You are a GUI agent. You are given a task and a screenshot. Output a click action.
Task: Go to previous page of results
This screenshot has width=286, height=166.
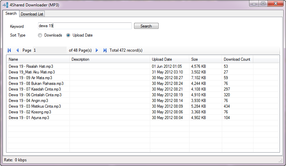tap(17, 50)
